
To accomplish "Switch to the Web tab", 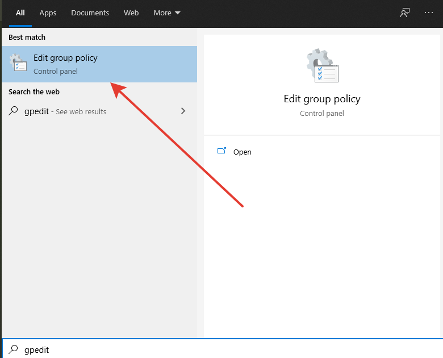I will [131, 13].
